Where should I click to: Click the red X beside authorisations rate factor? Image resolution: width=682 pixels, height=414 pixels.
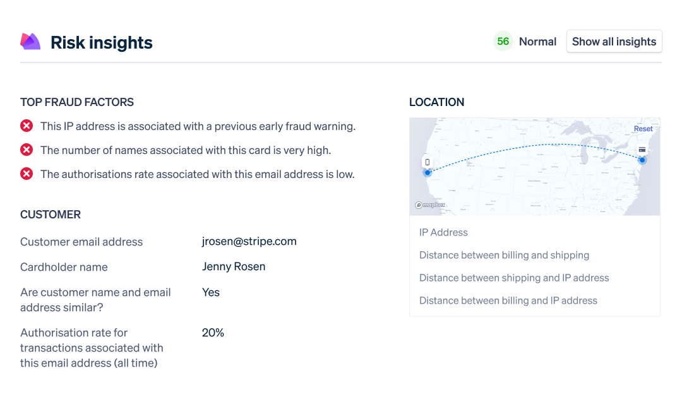click(27, 174)
